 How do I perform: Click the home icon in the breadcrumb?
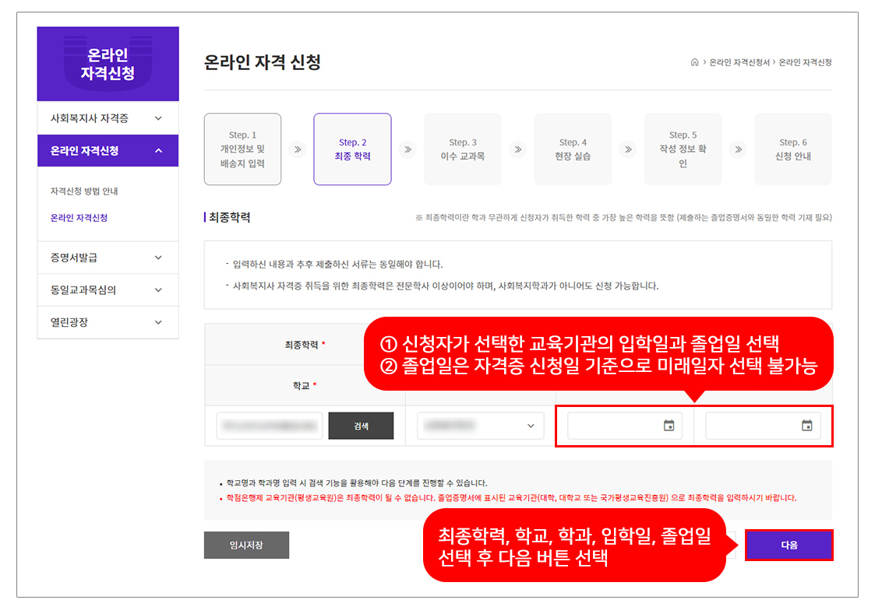[694, 62]
